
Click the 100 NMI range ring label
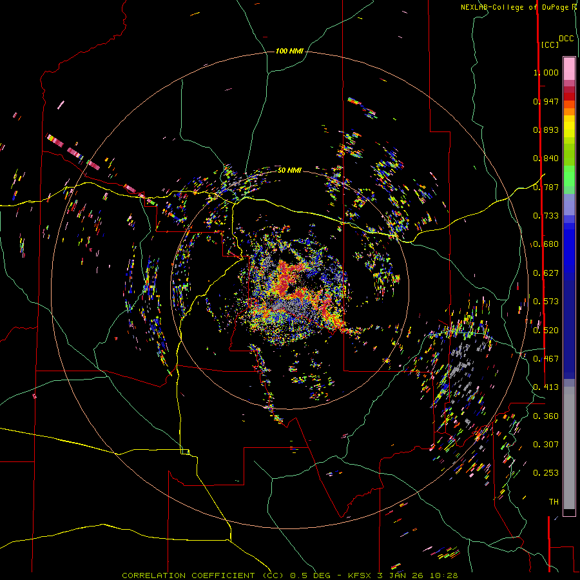click(x=289, y=51)
